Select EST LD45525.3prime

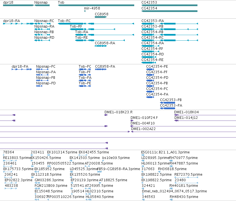pos(71,172)
